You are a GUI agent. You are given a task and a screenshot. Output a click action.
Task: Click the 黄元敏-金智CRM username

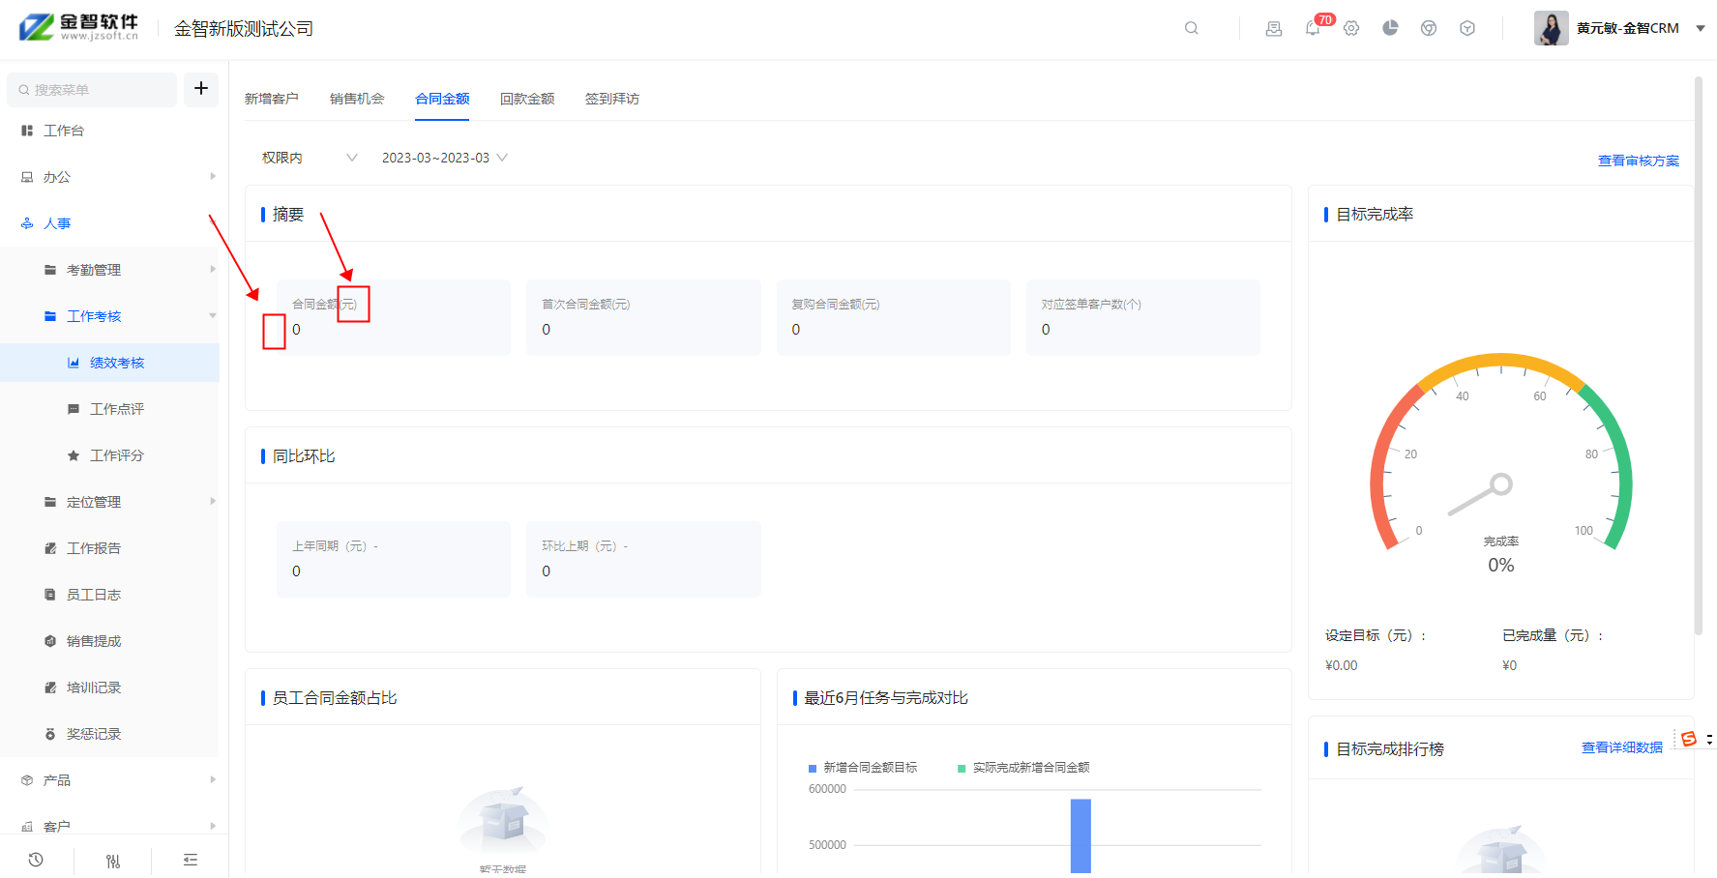(x=1628, y=28)
